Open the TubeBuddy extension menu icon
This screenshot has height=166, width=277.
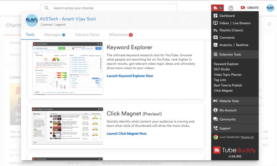pyautogui.click(x=217, y=8)
